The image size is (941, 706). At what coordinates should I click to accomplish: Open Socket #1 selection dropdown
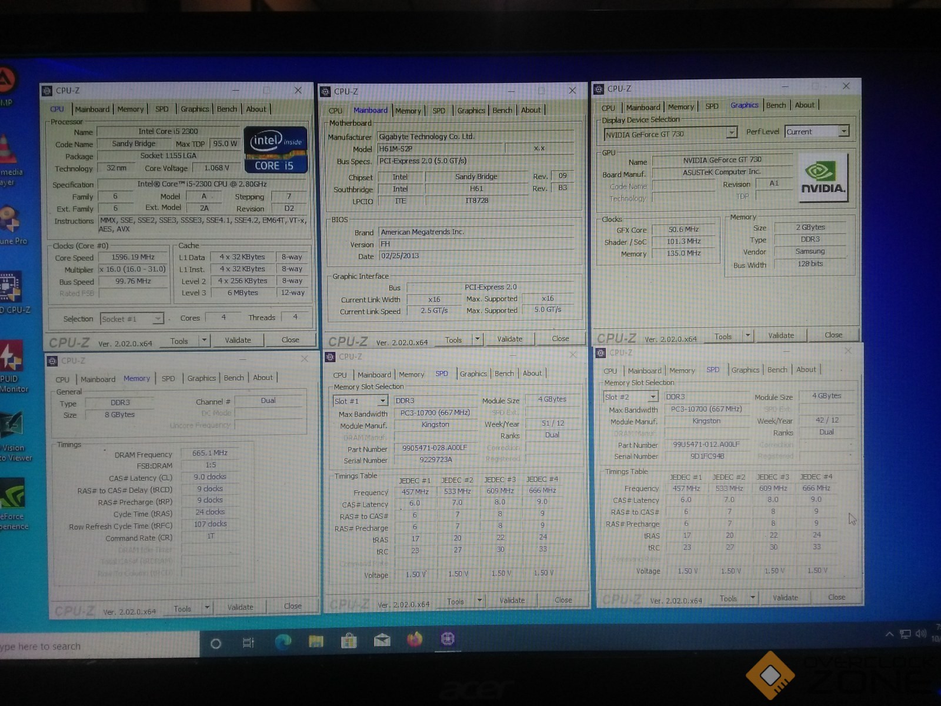(x=158, y=318)
